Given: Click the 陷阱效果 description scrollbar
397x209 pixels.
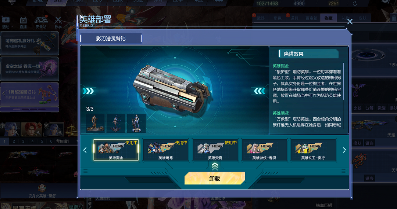Looking at the screenshot, I should (344, 81).
